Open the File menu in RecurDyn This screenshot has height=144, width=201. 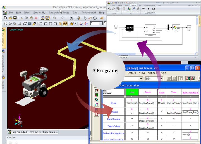tap(11, 13)
